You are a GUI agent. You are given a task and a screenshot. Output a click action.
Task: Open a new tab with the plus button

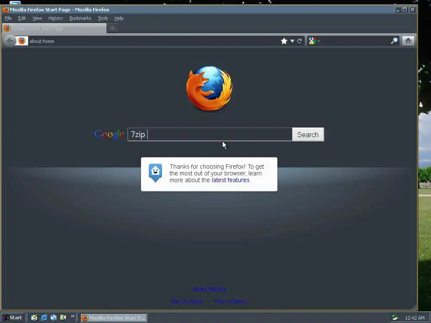click(113, 28)
